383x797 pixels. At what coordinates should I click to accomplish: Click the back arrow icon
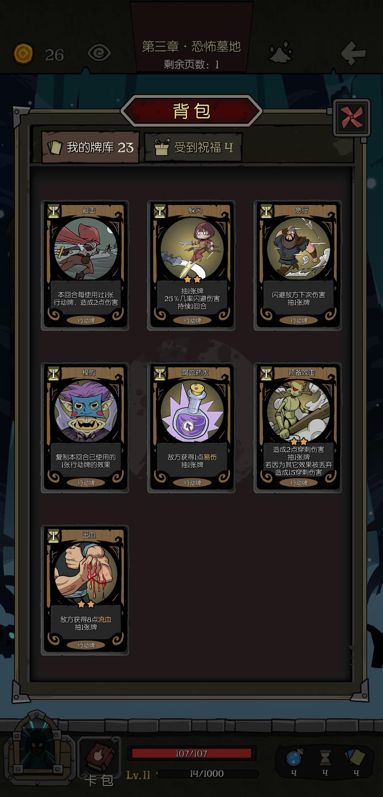tap(353, 53)
